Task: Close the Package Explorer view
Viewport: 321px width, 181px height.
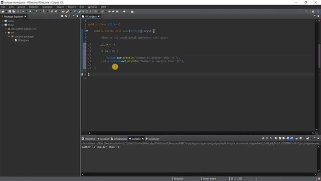Action: (x=26, y=17)
